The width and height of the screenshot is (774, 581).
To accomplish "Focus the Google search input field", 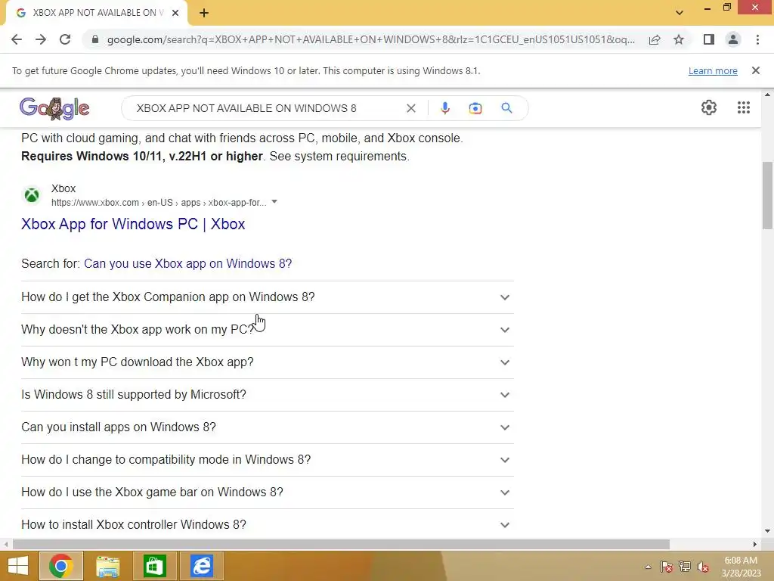I will coord(267,108).
